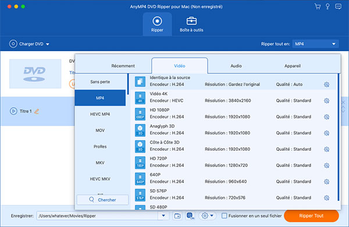This screenshot has width=349, height=227.
Task: Open the preferences gear dropdown
Action: point(207,215)
